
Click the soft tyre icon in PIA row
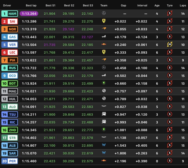[170, 60]
